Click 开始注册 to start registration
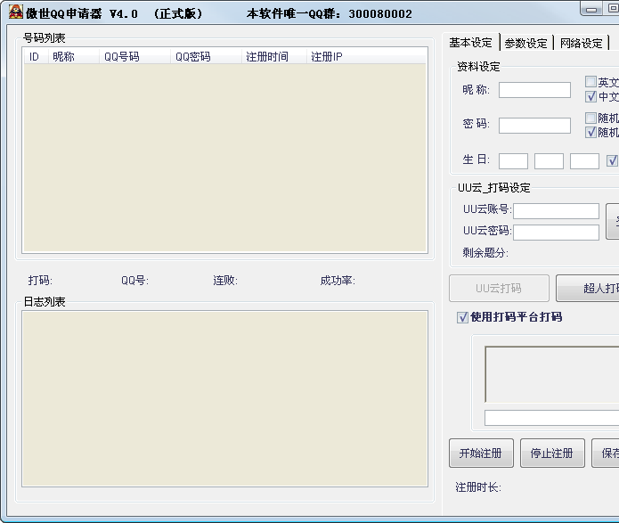 [481, 454]
